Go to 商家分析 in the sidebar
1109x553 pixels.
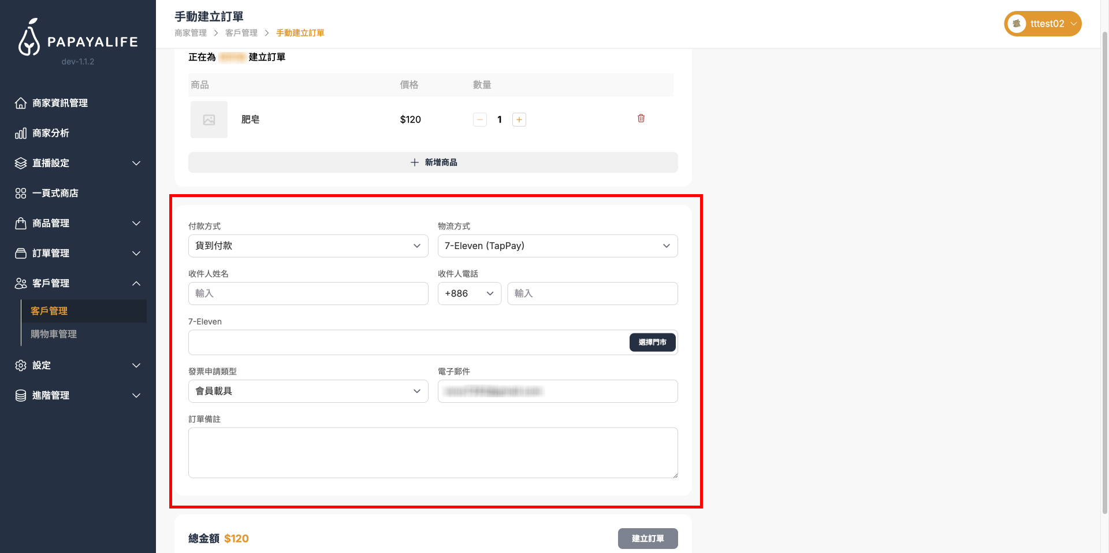(51, 133)
